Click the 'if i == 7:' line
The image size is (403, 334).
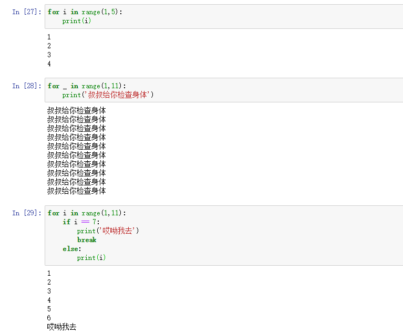click(x=81, y=222)
